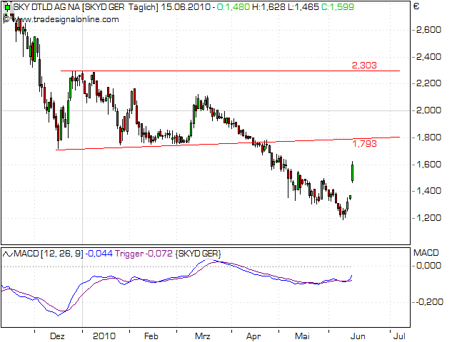Click the MACD [12, 26, 9] label
457x342 pixels.
[49, 254]
